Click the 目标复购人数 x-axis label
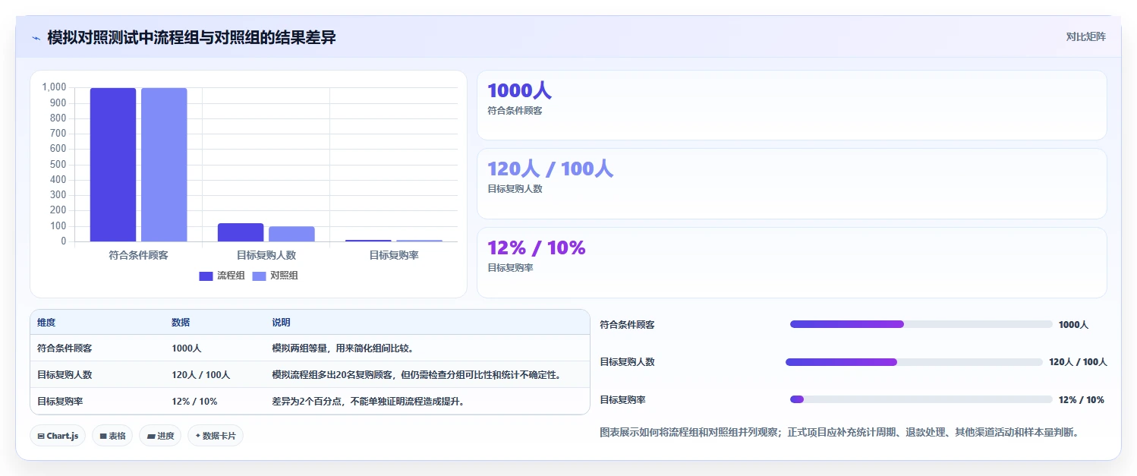Screen dimensions: 1137x476 pos(266,255)
